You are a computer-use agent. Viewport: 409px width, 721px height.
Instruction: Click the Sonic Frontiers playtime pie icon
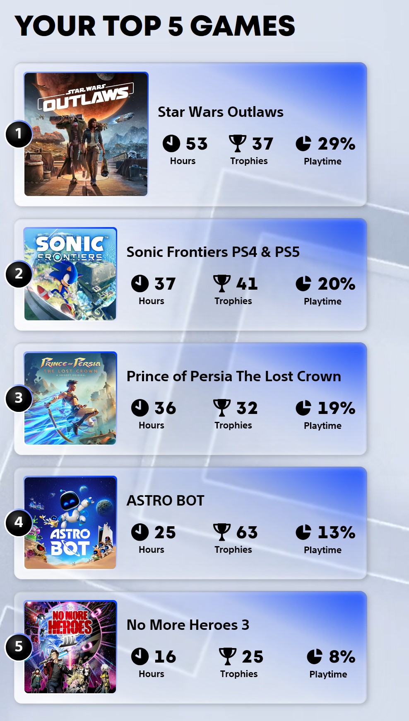303,284
